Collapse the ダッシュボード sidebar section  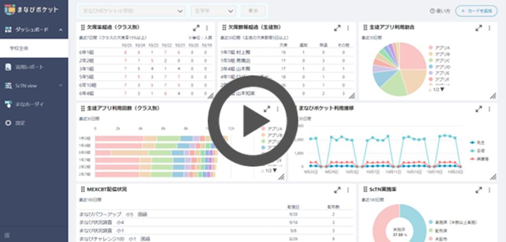pyautogui.click(x=60, y=30)
